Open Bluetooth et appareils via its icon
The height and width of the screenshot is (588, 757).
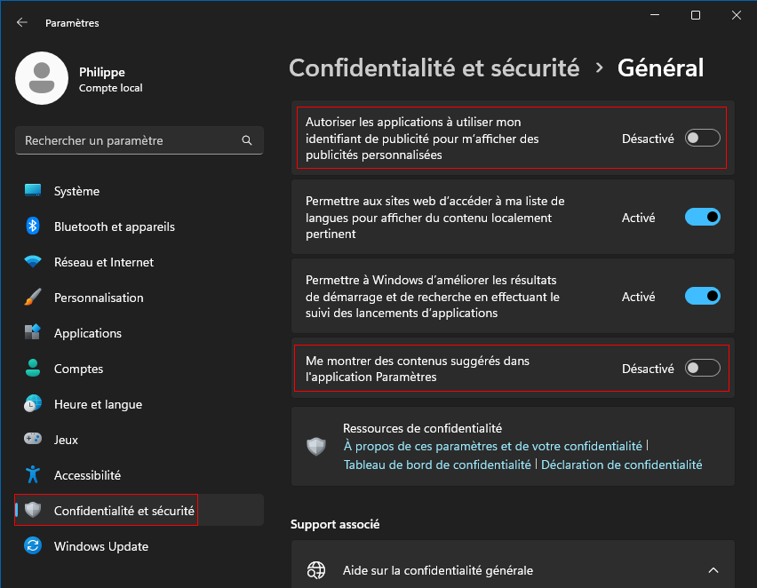pos(33,226)
